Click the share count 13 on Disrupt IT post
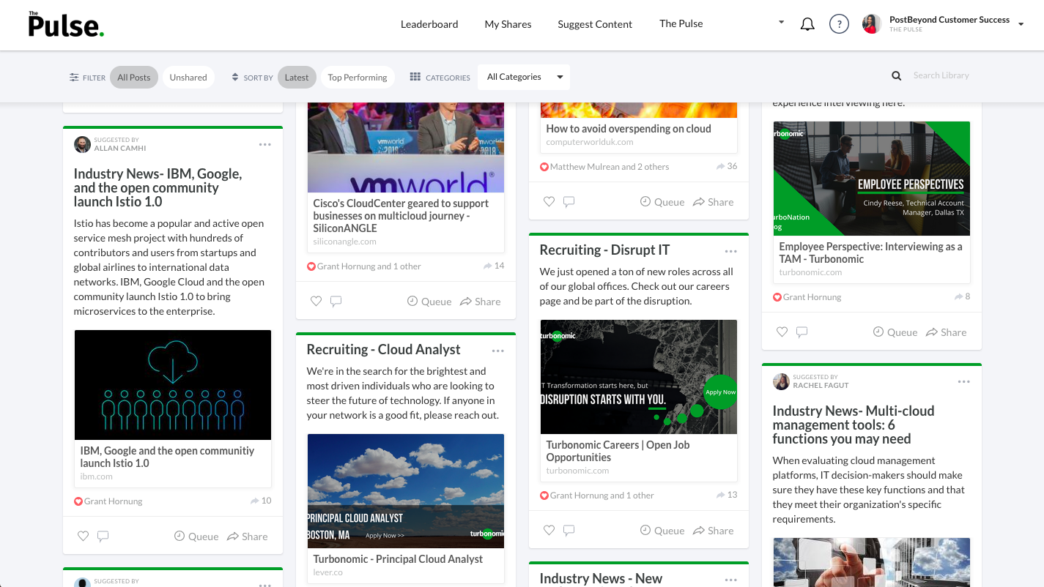This screenshot has width=1044, height=587. (727, 495)
